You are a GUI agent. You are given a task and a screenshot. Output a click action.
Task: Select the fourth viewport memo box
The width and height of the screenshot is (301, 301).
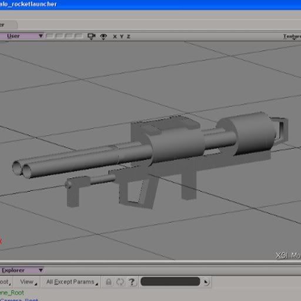79,36
